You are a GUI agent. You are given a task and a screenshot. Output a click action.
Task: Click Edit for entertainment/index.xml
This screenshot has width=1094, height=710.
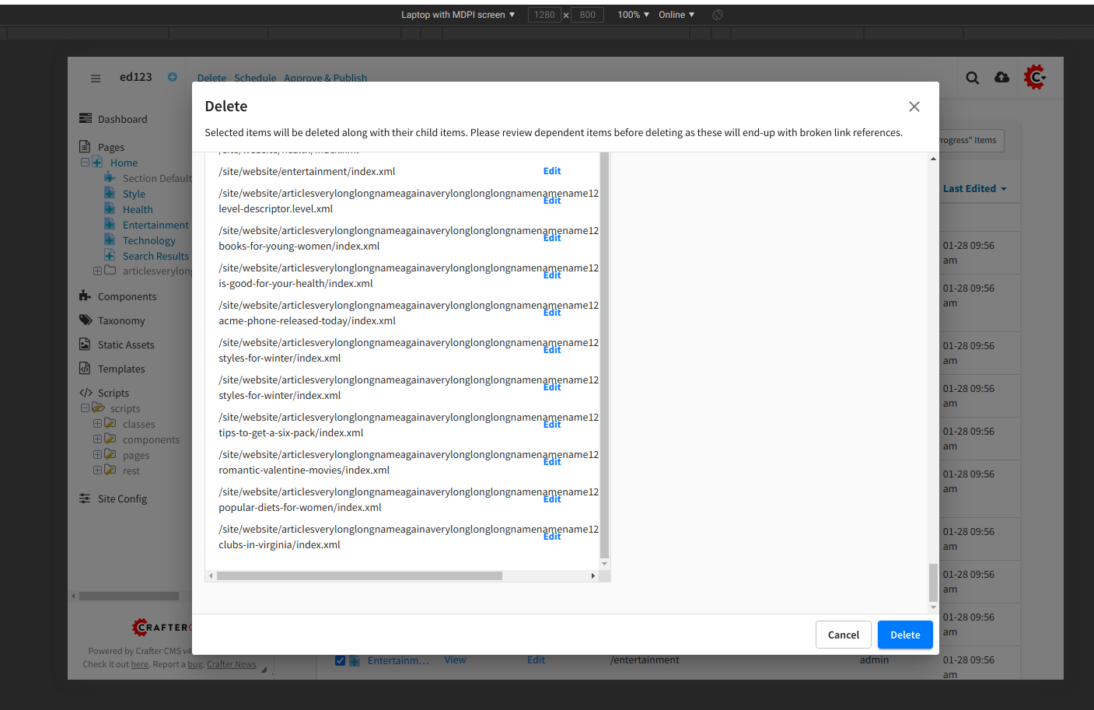(x=552, y=171)
